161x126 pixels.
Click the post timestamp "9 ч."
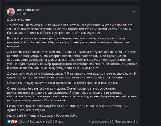point(19,14)
